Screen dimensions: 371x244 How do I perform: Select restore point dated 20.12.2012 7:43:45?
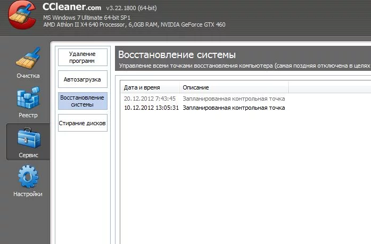[150, 99]
